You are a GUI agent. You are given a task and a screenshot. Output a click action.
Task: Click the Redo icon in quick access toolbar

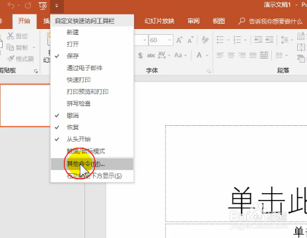[x=28, y=5]
